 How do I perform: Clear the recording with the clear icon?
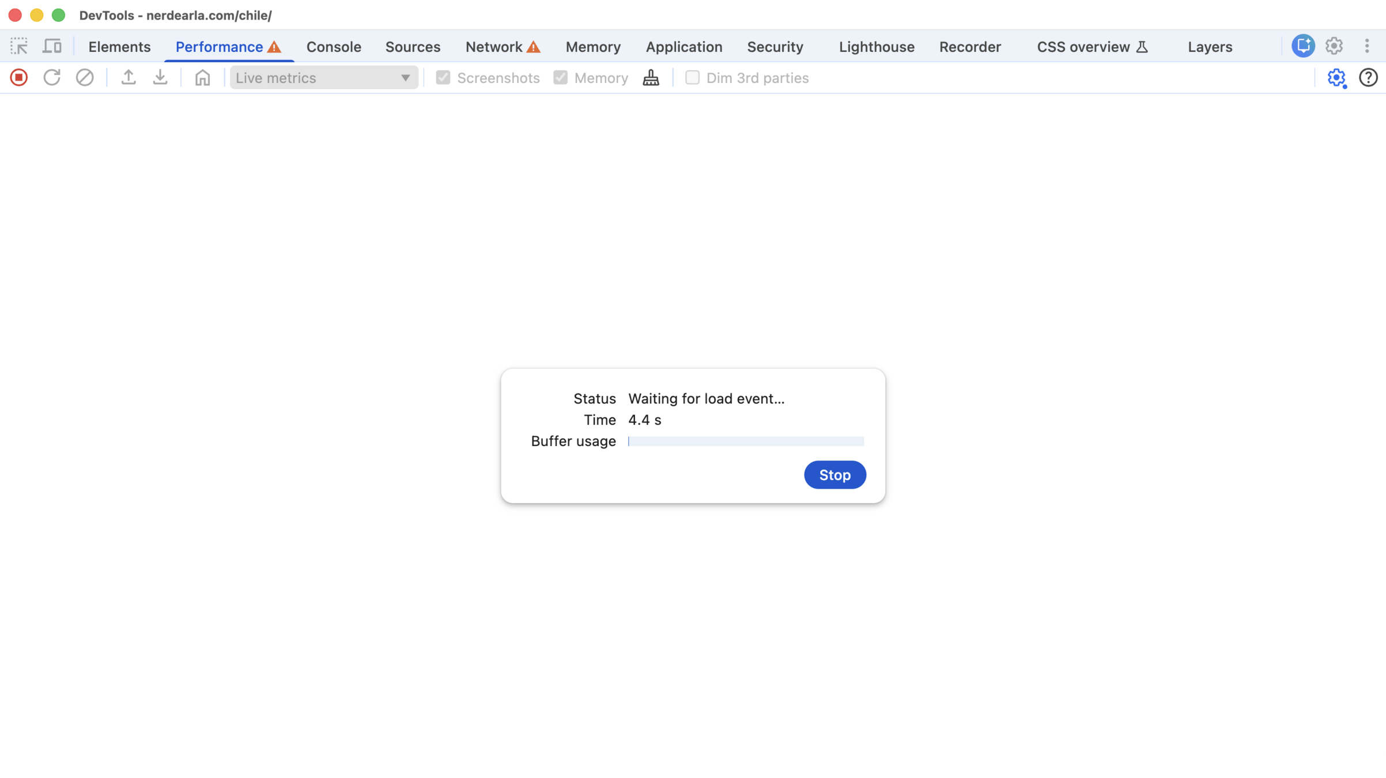pos(85,78)
